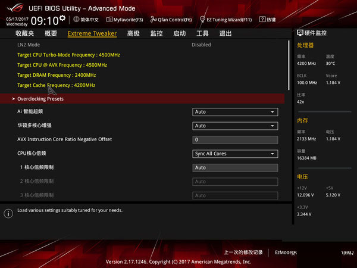The width and height of the screenshot is (357, 268).
Task: Select the 退出 tab
Action: tap(226, 33)
